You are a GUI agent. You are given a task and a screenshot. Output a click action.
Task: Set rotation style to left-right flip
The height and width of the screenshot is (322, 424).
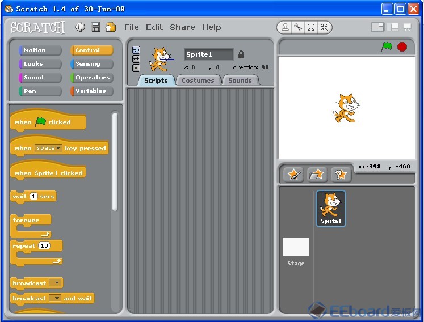point(136,58)
